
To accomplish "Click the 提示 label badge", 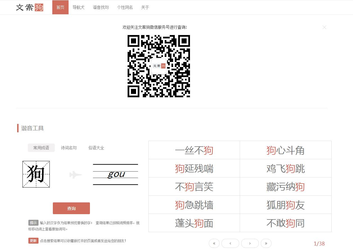I will (x=33, y=223).
